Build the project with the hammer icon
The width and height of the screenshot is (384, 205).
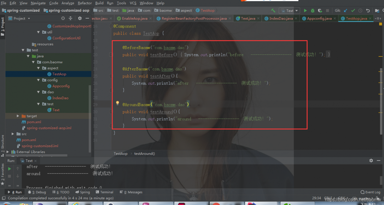pyautogui.click(x=273, y=11)
